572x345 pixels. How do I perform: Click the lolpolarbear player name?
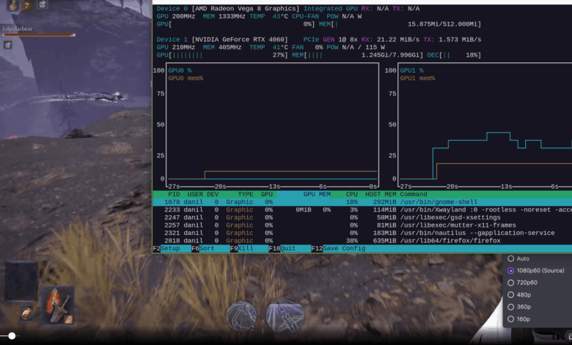click(18, 29)
